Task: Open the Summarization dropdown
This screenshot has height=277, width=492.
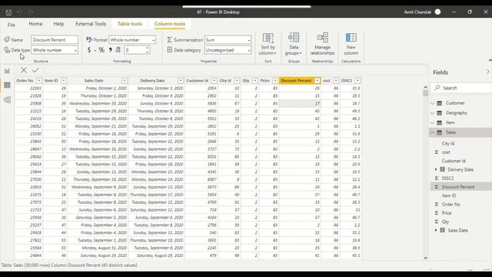Action: [x=248, y=40]
